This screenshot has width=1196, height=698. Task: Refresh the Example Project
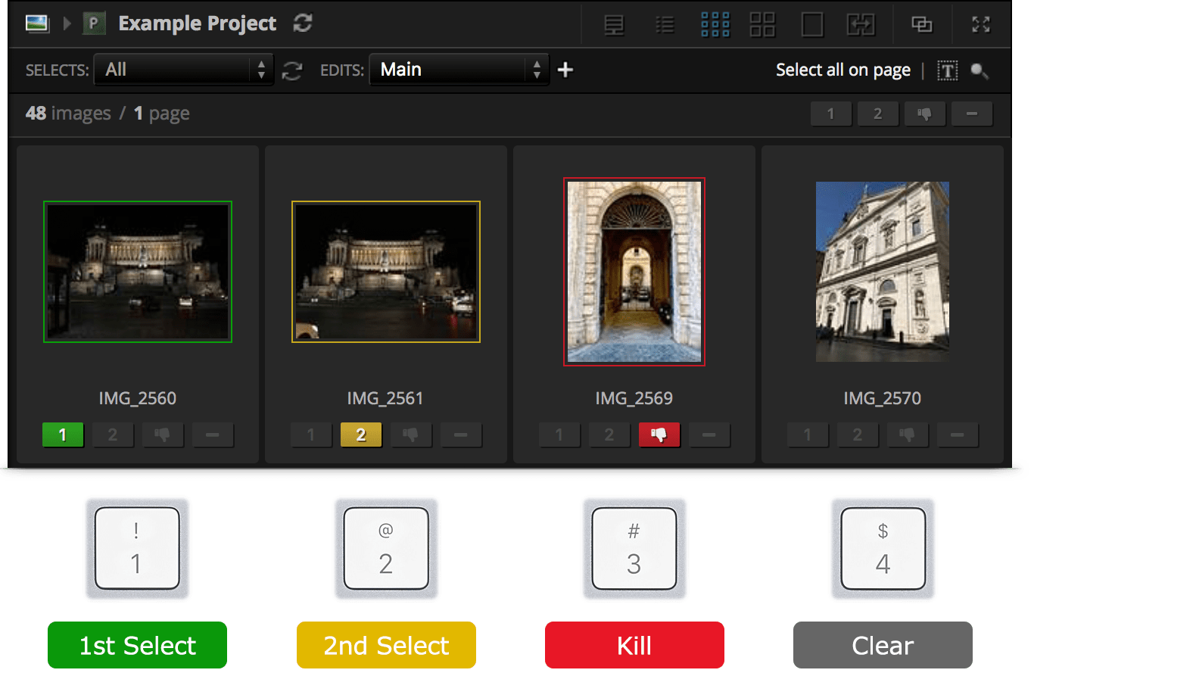303,23
